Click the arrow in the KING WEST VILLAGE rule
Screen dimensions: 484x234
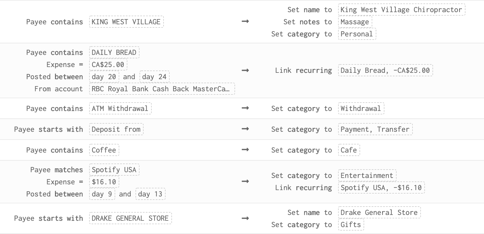(245, 21)
